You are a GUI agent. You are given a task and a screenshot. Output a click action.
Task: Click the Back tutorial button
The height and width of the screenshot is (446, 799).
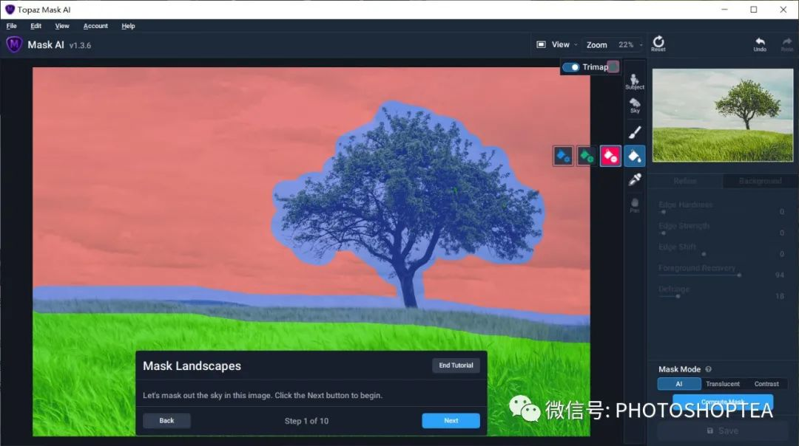click(x=166, y=421)
